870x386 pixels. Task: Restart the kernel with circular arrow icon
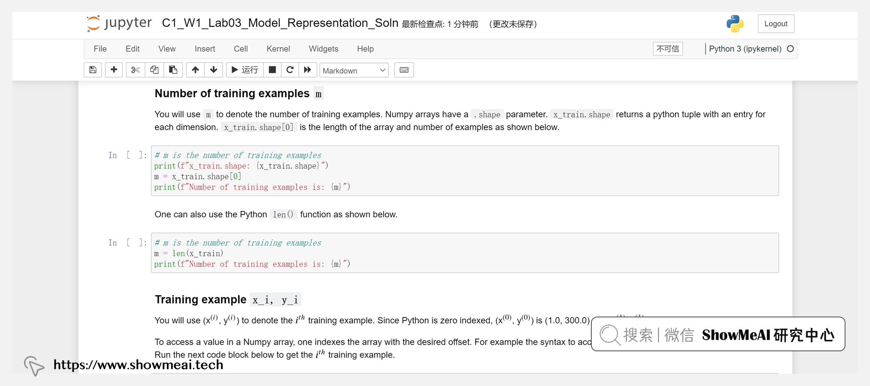pos(290,70)
